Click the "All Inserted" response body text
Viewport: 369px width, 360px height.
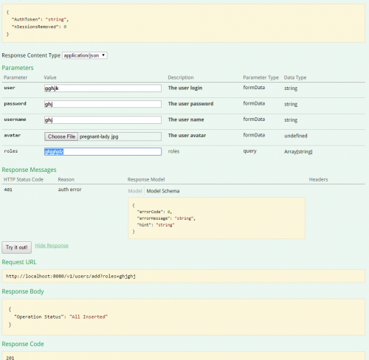89,316
